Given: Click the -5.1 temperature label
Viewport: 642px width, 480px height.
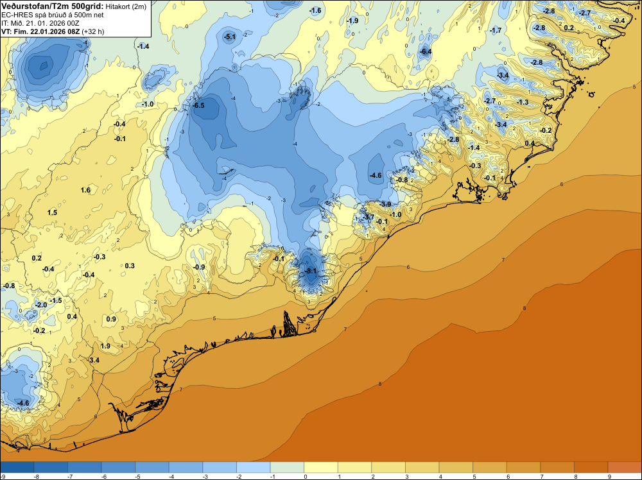Looking at the screenshot, I should [x=230, y=37].
